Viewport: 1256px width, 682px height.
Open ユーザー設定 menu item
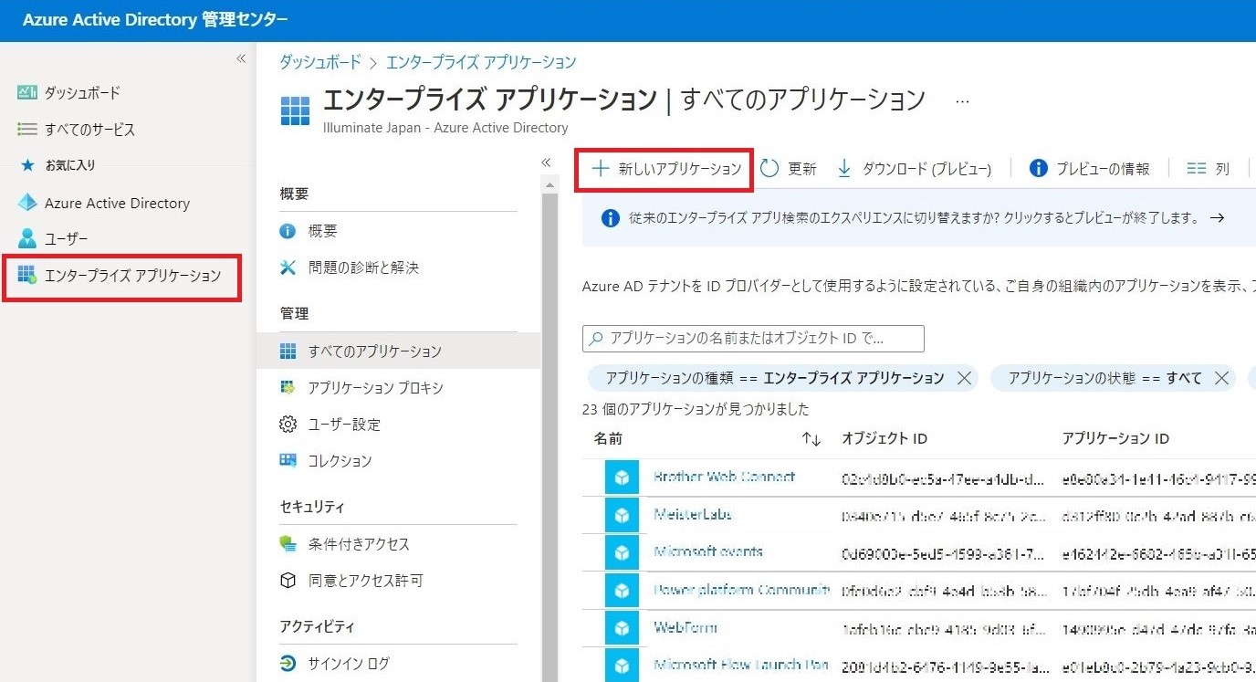pos(344,425)
